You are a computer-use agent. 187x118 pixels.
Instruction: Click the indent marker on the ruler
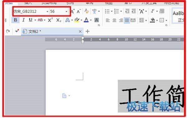[x=83, y=40]
